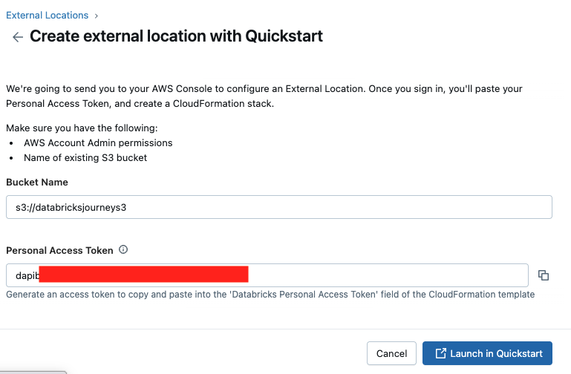
Task: Focus the Bucket Name input field
Action: (x=278, y=207)
